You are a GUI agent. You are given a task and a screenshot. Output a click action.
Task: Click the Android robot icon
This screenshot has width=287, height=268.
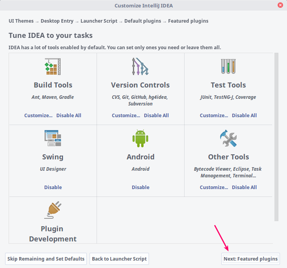tap(140, 138)
